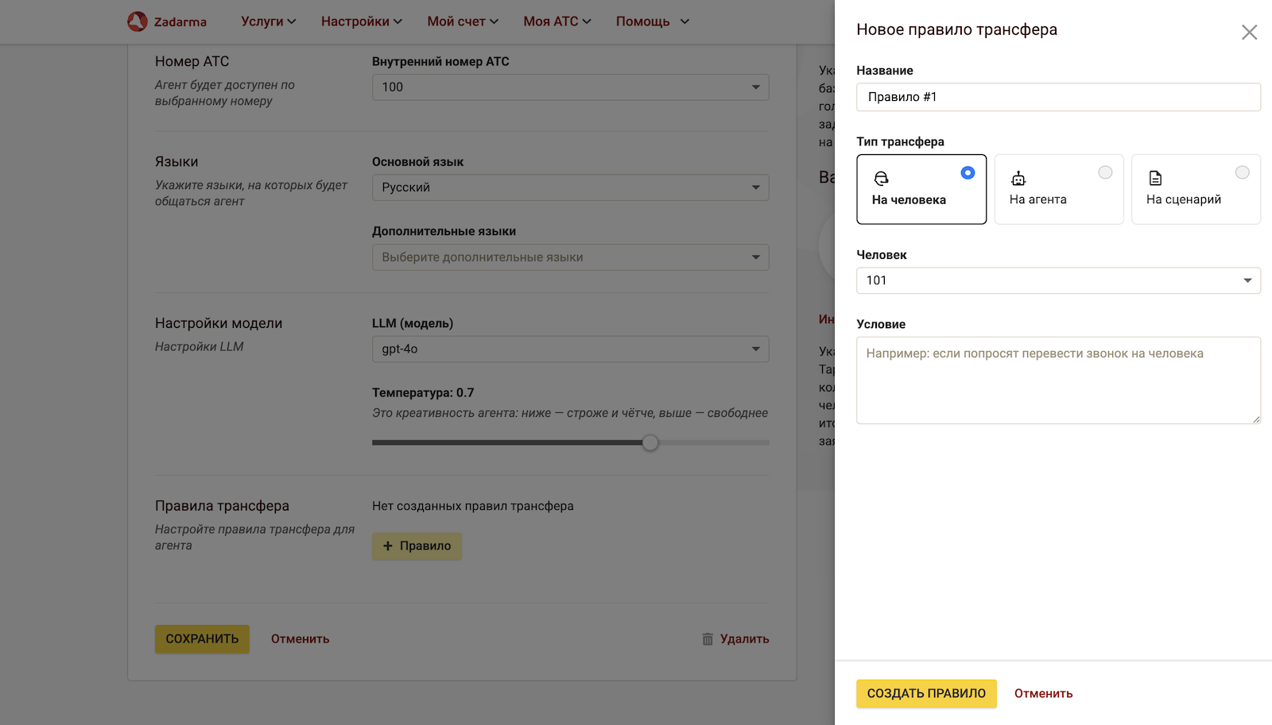The height and width of the screenshot is (725, 1272).
Task: Select the 'На агента' radio button
Action: pos(1105,173)
